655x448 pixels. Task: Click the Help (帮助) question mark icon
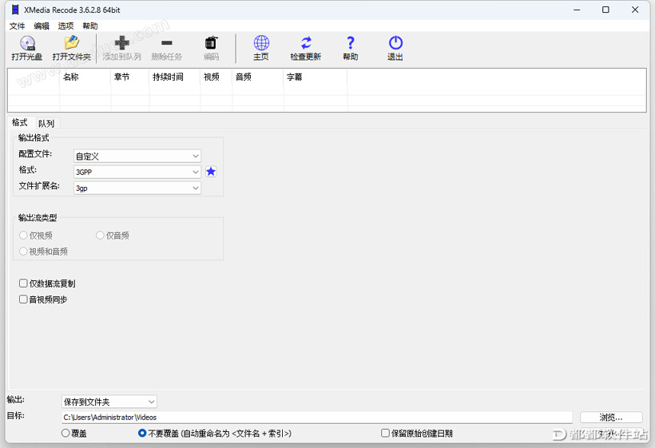point(351,43)
